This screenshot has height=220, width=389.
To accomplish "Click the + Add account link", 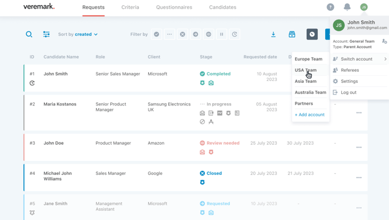I will 309,115.
